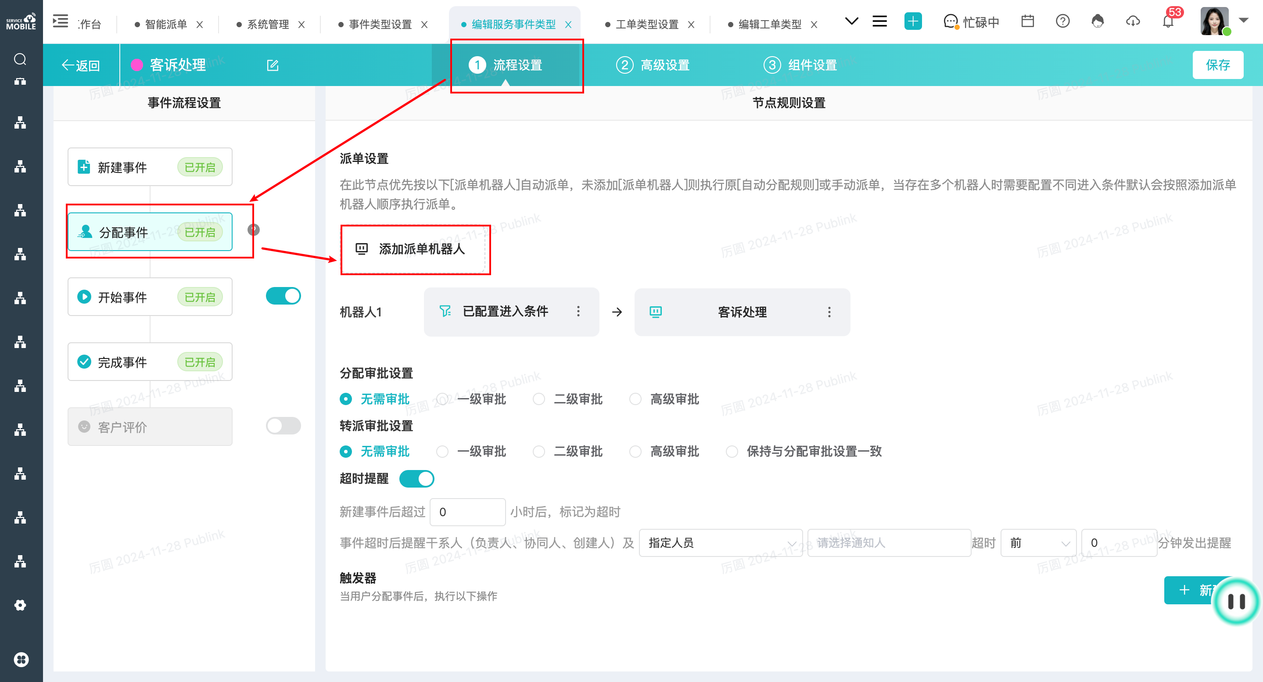This screenshot has width=1263, height=682.
Task: Select the 新建事件 flow node
Action: coord(150,167)
